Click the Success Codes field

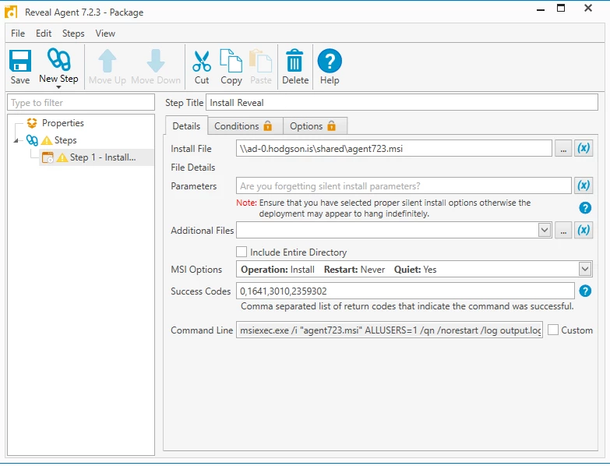[405, 291]
